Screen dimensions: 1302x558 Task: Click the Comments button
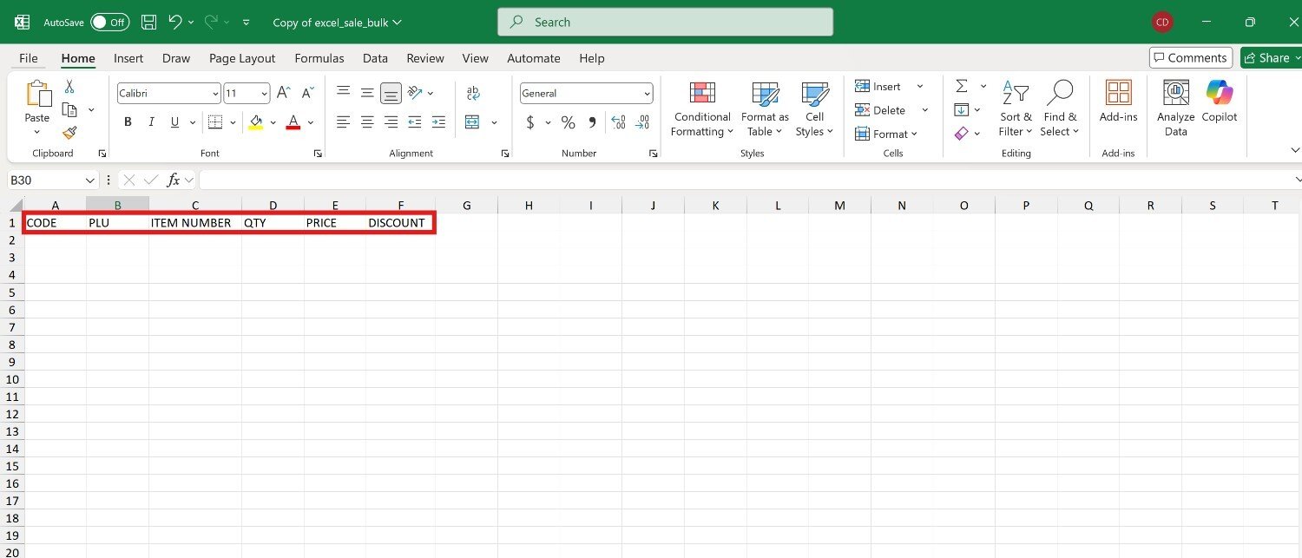click(1190, 58)
